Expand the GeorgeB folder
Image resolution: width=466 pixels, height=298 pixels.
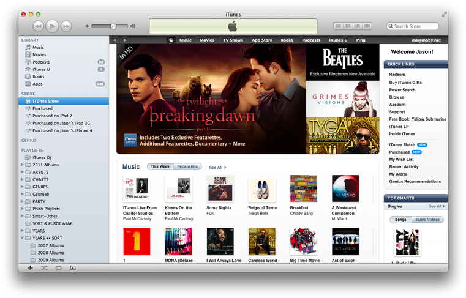pos(22,194)
